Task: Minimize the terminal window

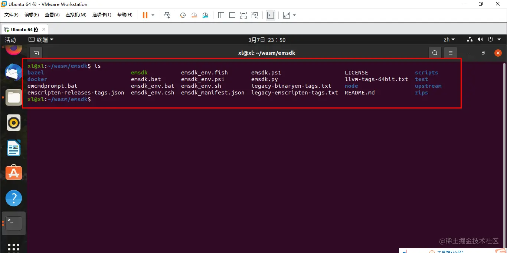Action: tap(469, 53)
